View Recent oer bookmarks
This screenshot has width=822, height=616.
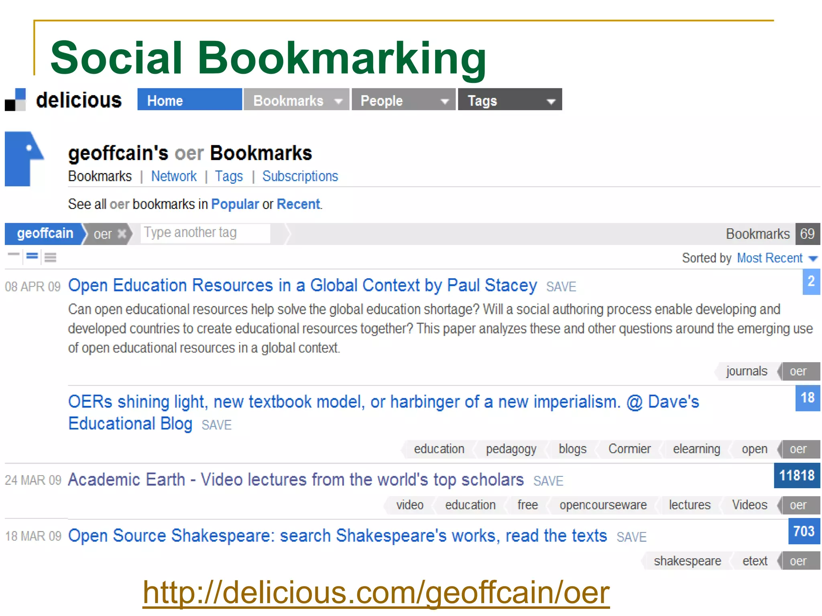[x=299, y=204]
